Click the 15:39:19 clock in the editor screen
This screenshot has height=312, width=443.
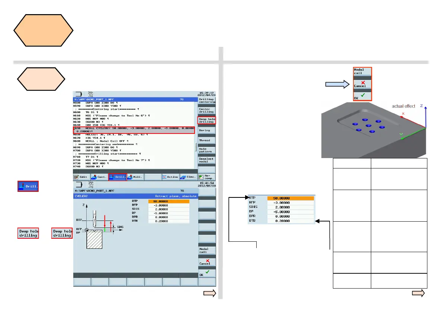(x=206, y=93)
